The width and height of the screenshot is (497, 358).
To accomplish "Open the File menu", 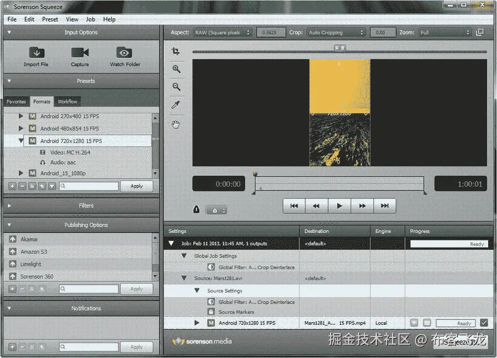I will pyautogui.click(x=12, y=19).
